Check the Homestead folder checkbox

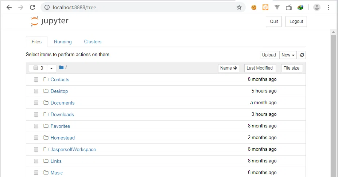click(x=36, y=138)
